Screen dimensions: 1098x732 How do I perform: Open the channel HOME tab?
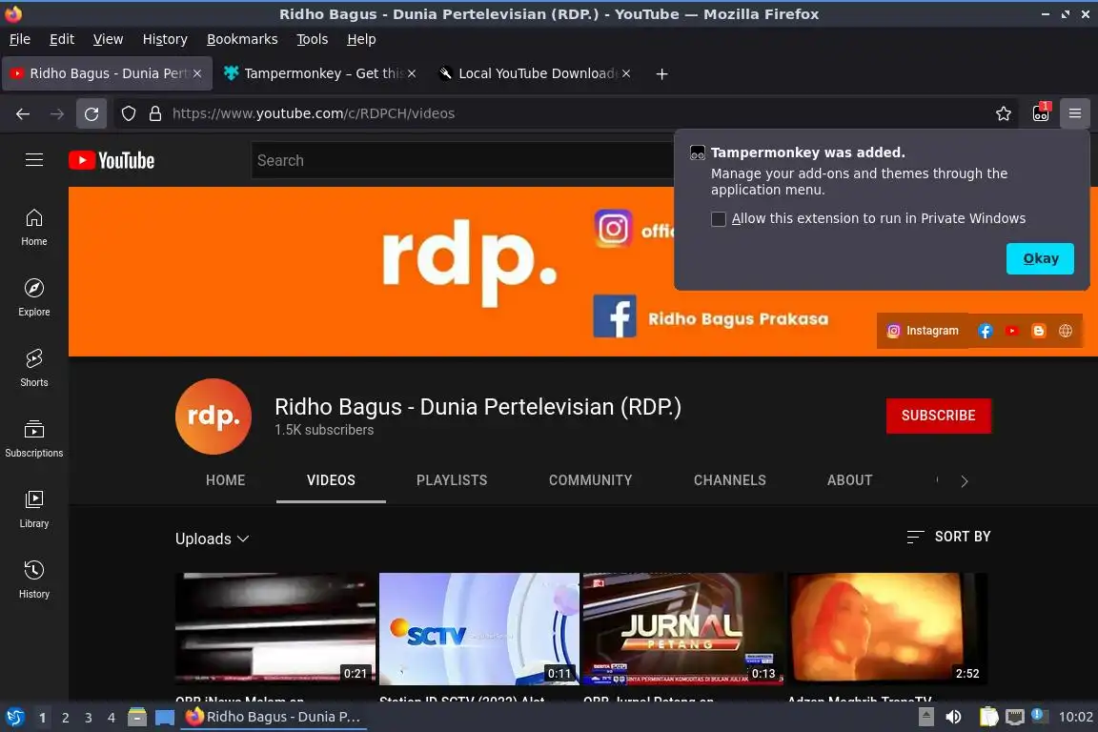coord(226,480)
